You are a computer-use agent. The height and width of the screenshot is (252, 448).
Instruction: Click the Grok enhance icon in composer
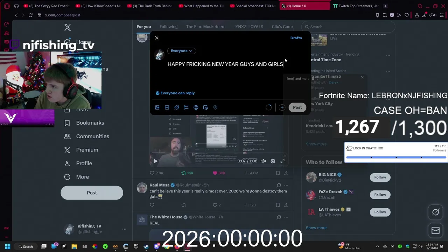[177, 107]
